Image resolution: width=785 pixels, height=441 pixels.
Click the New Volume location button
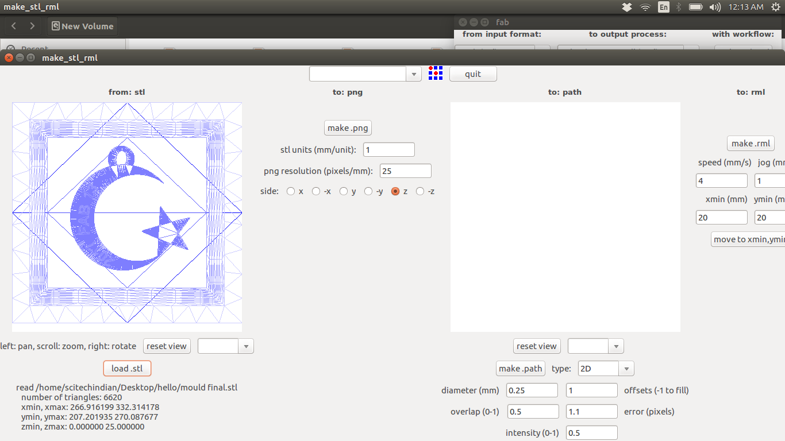coord(82,26)
